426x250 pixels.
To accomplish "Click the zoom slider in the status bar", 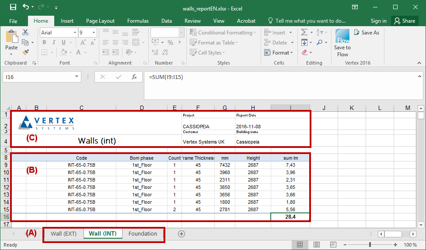I will [x=370, y=245].
